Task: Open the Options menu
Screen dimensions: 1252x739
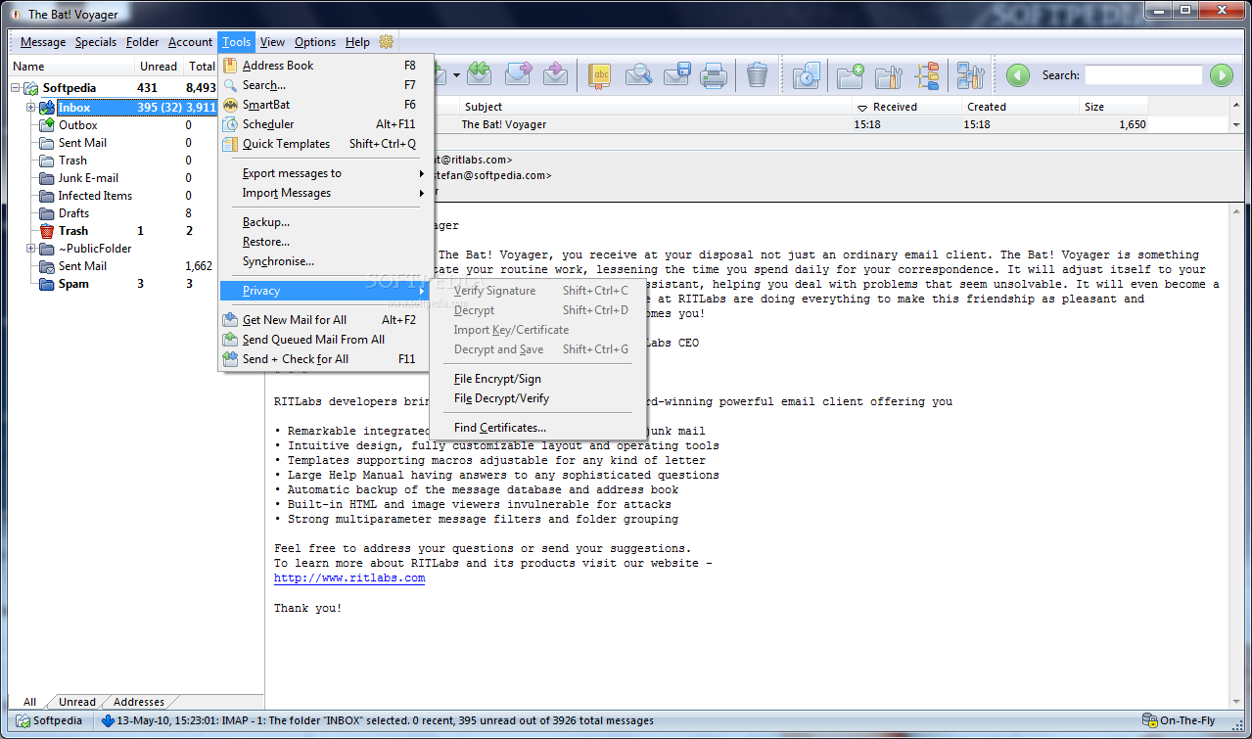Action: pos(315,42)
